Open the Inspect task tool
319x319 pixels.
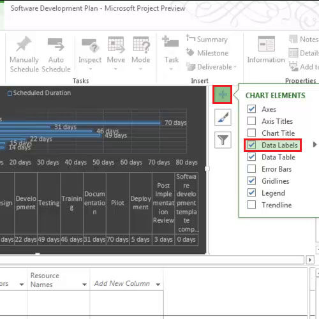click(90, 45)
